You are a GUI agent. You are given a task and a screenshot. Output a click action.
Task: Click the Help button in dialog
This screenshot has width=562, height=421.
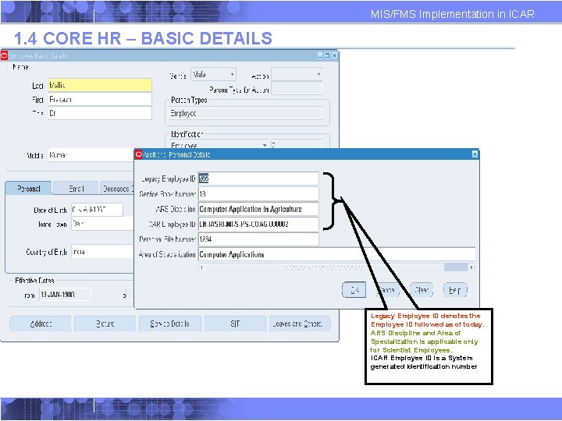click(455, 289)
